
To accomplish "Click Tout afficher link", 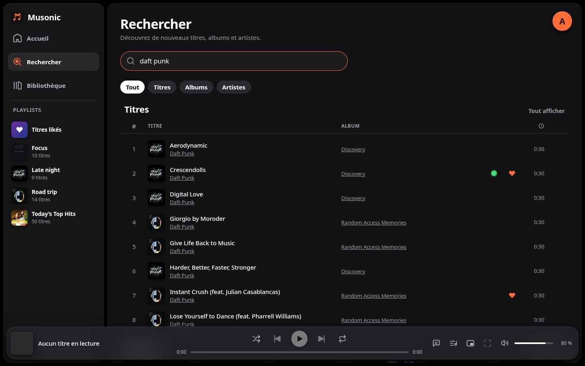I will point(546,111).
